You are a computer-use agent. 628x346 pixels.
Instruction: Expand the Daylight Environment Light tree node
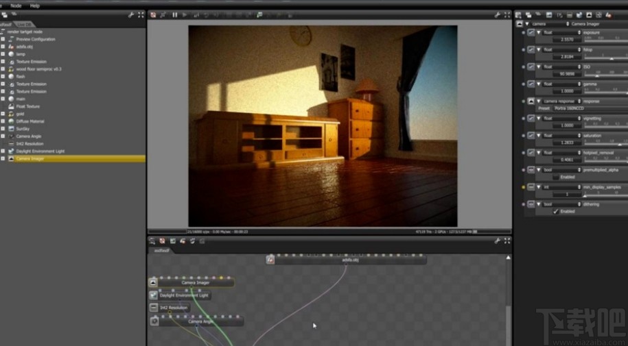pyautogui.click(x=3, y=151)
